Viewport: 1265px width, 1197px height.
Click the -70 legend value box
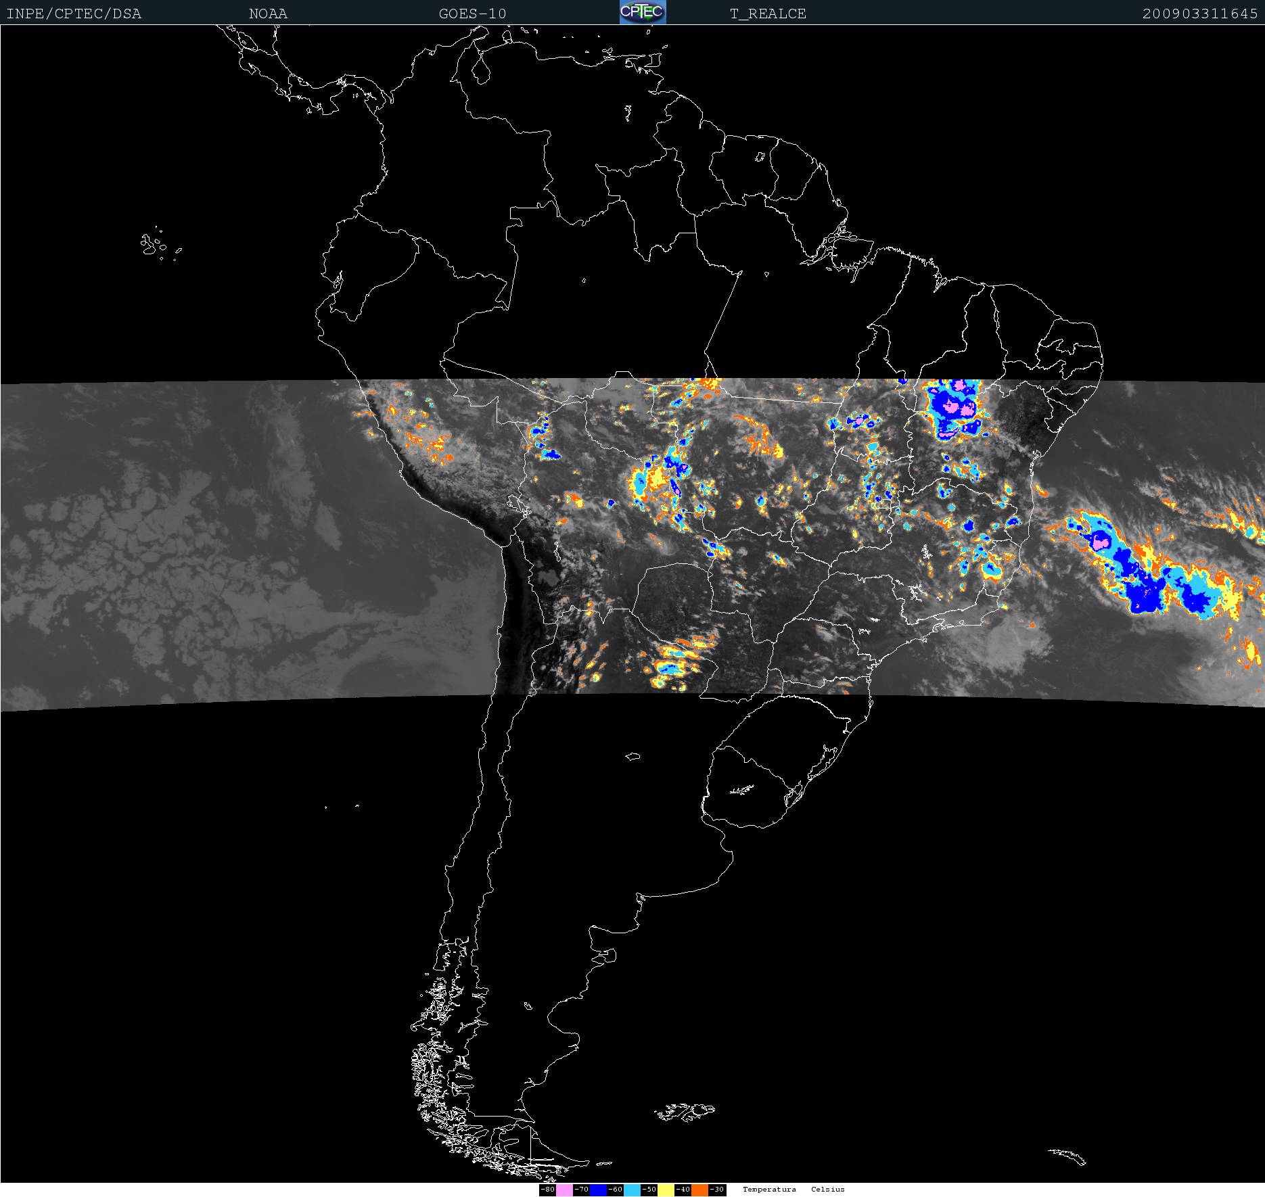pyautogui.click(x=581, y=1190)
